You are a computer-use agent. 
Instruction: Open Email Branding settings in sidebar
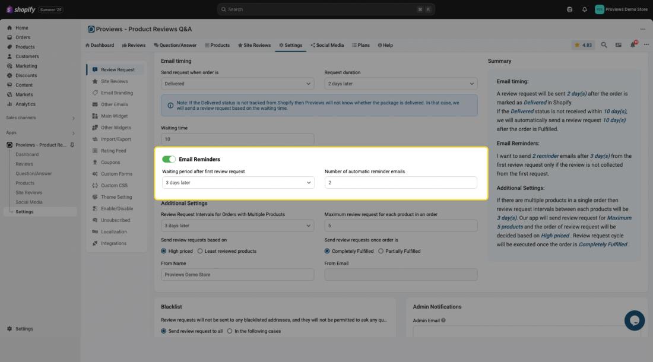point(116,93)
